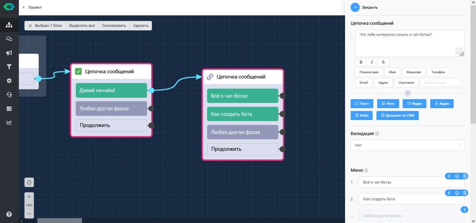This screenshot has width=476, height=223.
Task: Click the 'Текст' add button
Action: click(x=362, y=104)
